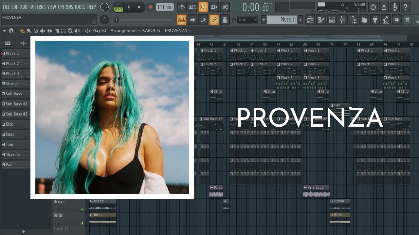Screen dimensions: 419x235
Task: Open the ADD menu
Action: click(24, 7)
